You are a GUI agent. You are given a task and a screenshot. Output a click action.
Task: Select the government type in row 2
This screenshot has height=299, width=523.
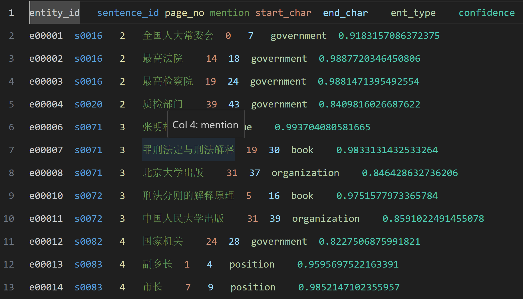coord(298,35)
